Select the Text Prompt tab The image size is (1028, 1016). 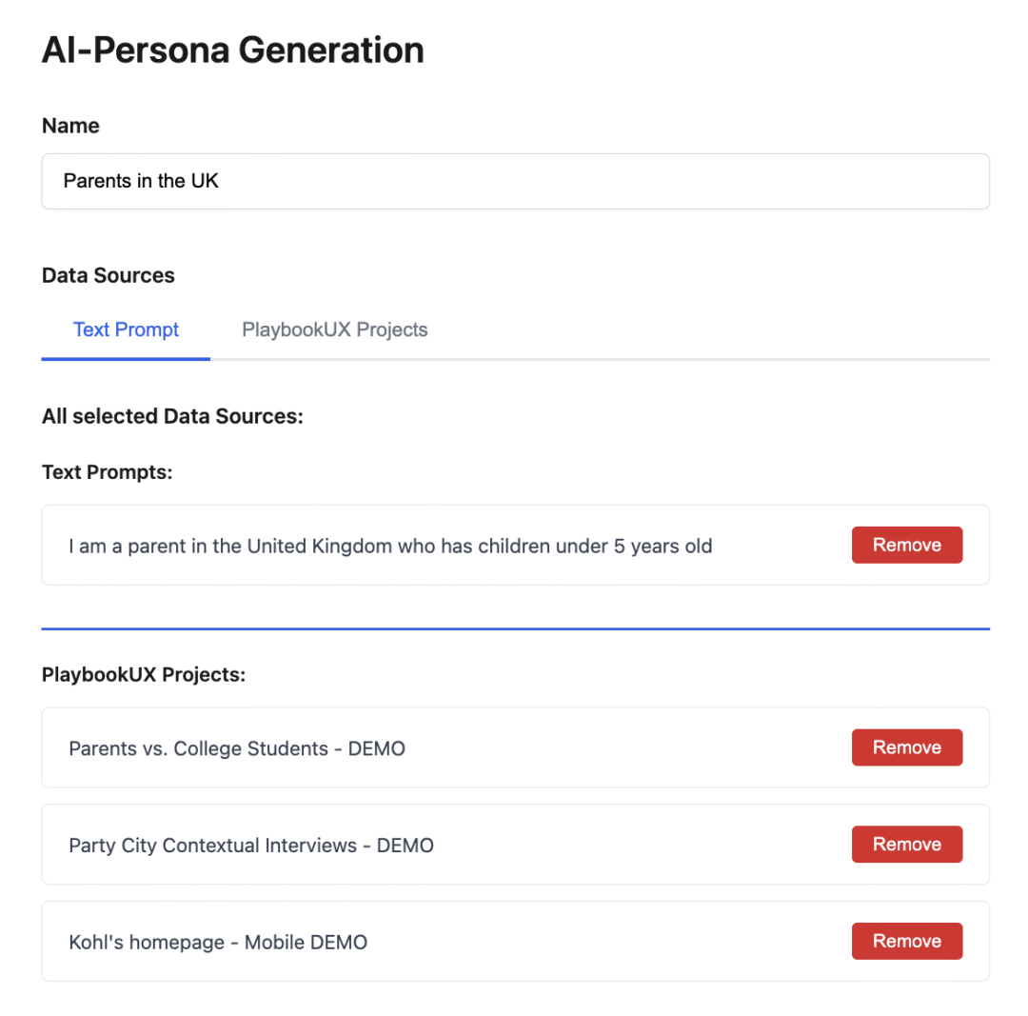[126, 329]
